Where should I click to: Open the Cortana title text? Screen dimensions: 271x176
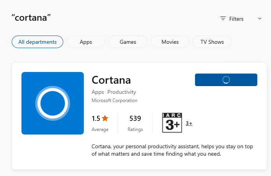pos(111,80)
